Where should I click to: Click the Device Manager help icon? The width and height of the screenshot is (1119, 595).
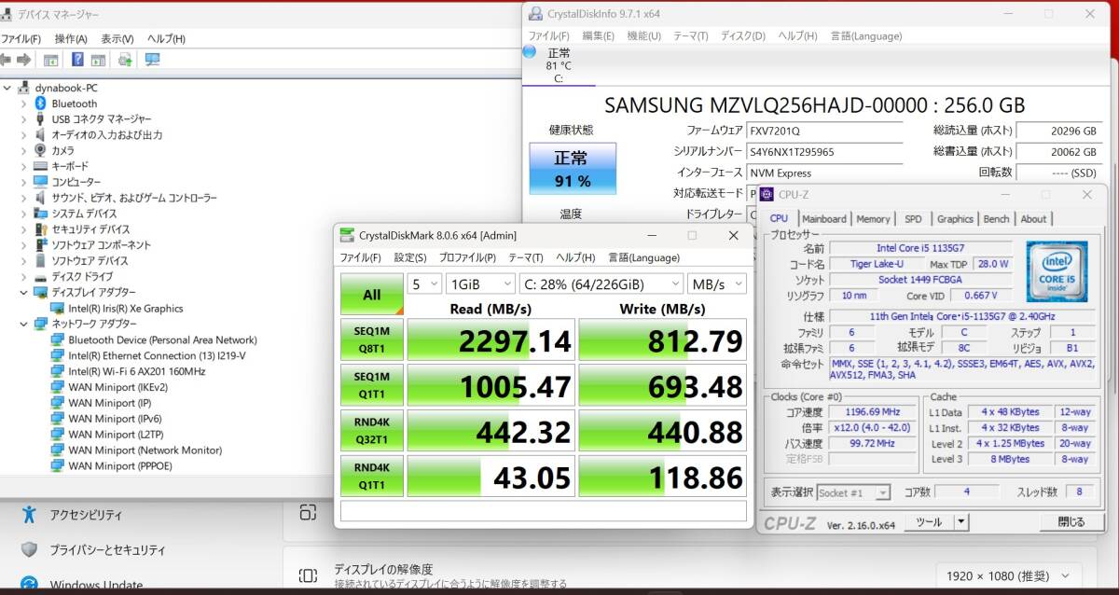(77, 59)
